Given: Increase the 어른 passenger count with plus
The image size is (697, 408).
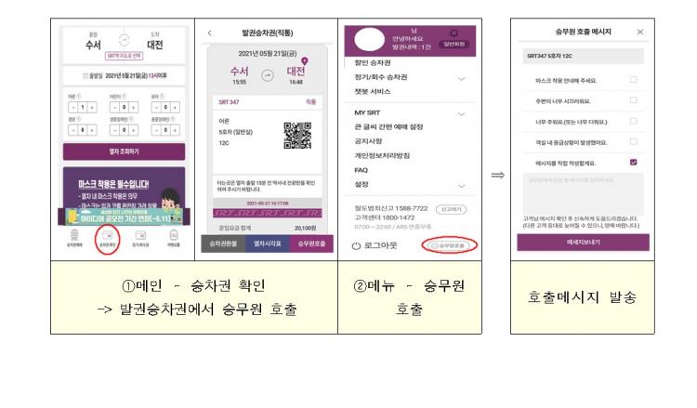Looking at the screenshot, I should point(92,107).
